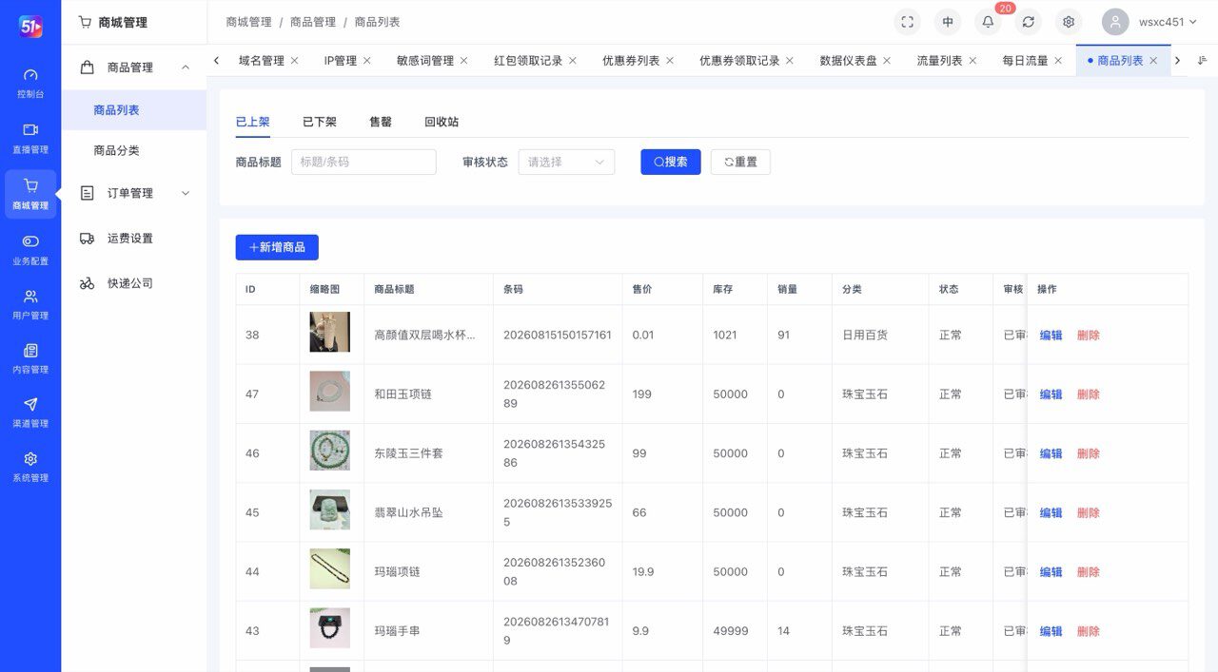Open 渠道管理 in the sidebar
This screenshot has width=1218, height=672.
pos(30,413)
